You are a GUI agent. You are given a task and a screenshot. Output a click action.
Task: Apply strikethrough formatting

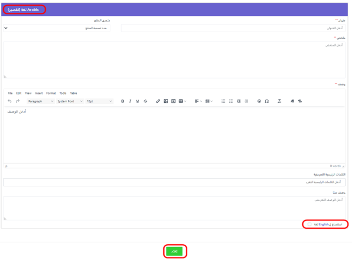click(x=145, y=101)
